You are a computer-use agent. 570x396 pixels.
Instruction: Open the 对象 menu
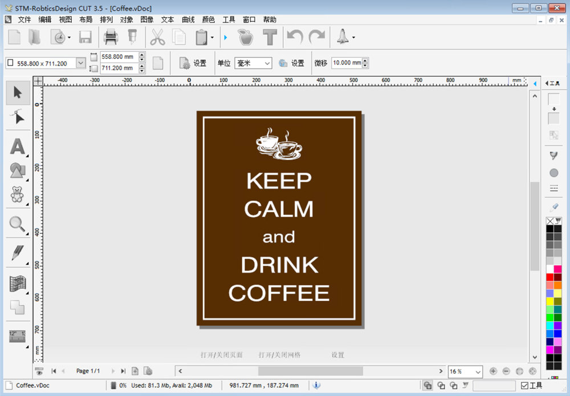(127, 19)
